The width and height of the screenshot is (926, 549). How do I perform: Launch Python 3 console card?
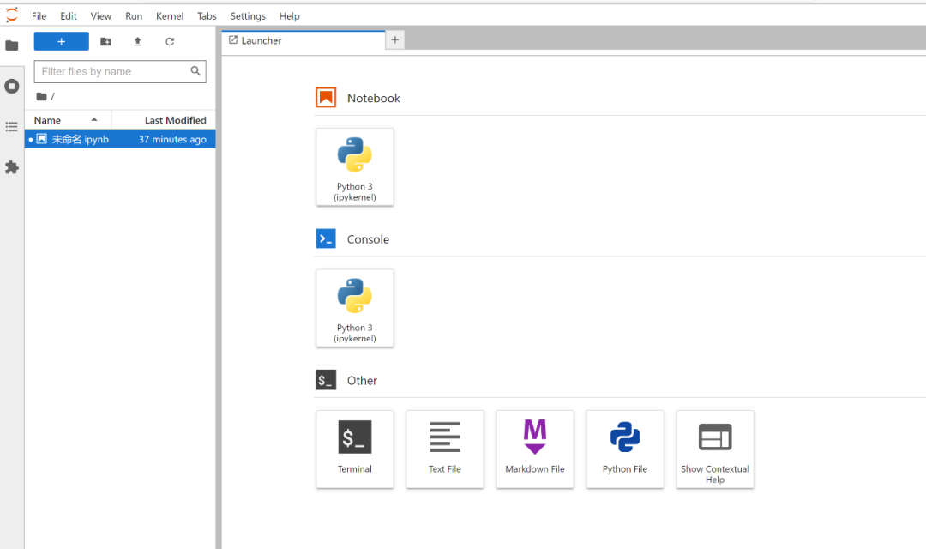(x=355, y=309)
